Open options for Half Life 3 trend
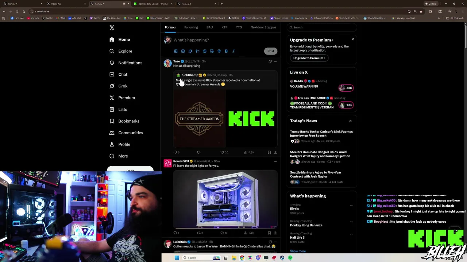Image resolution: width=467 pixels, height=262 pixels. [x=352, y=234]
